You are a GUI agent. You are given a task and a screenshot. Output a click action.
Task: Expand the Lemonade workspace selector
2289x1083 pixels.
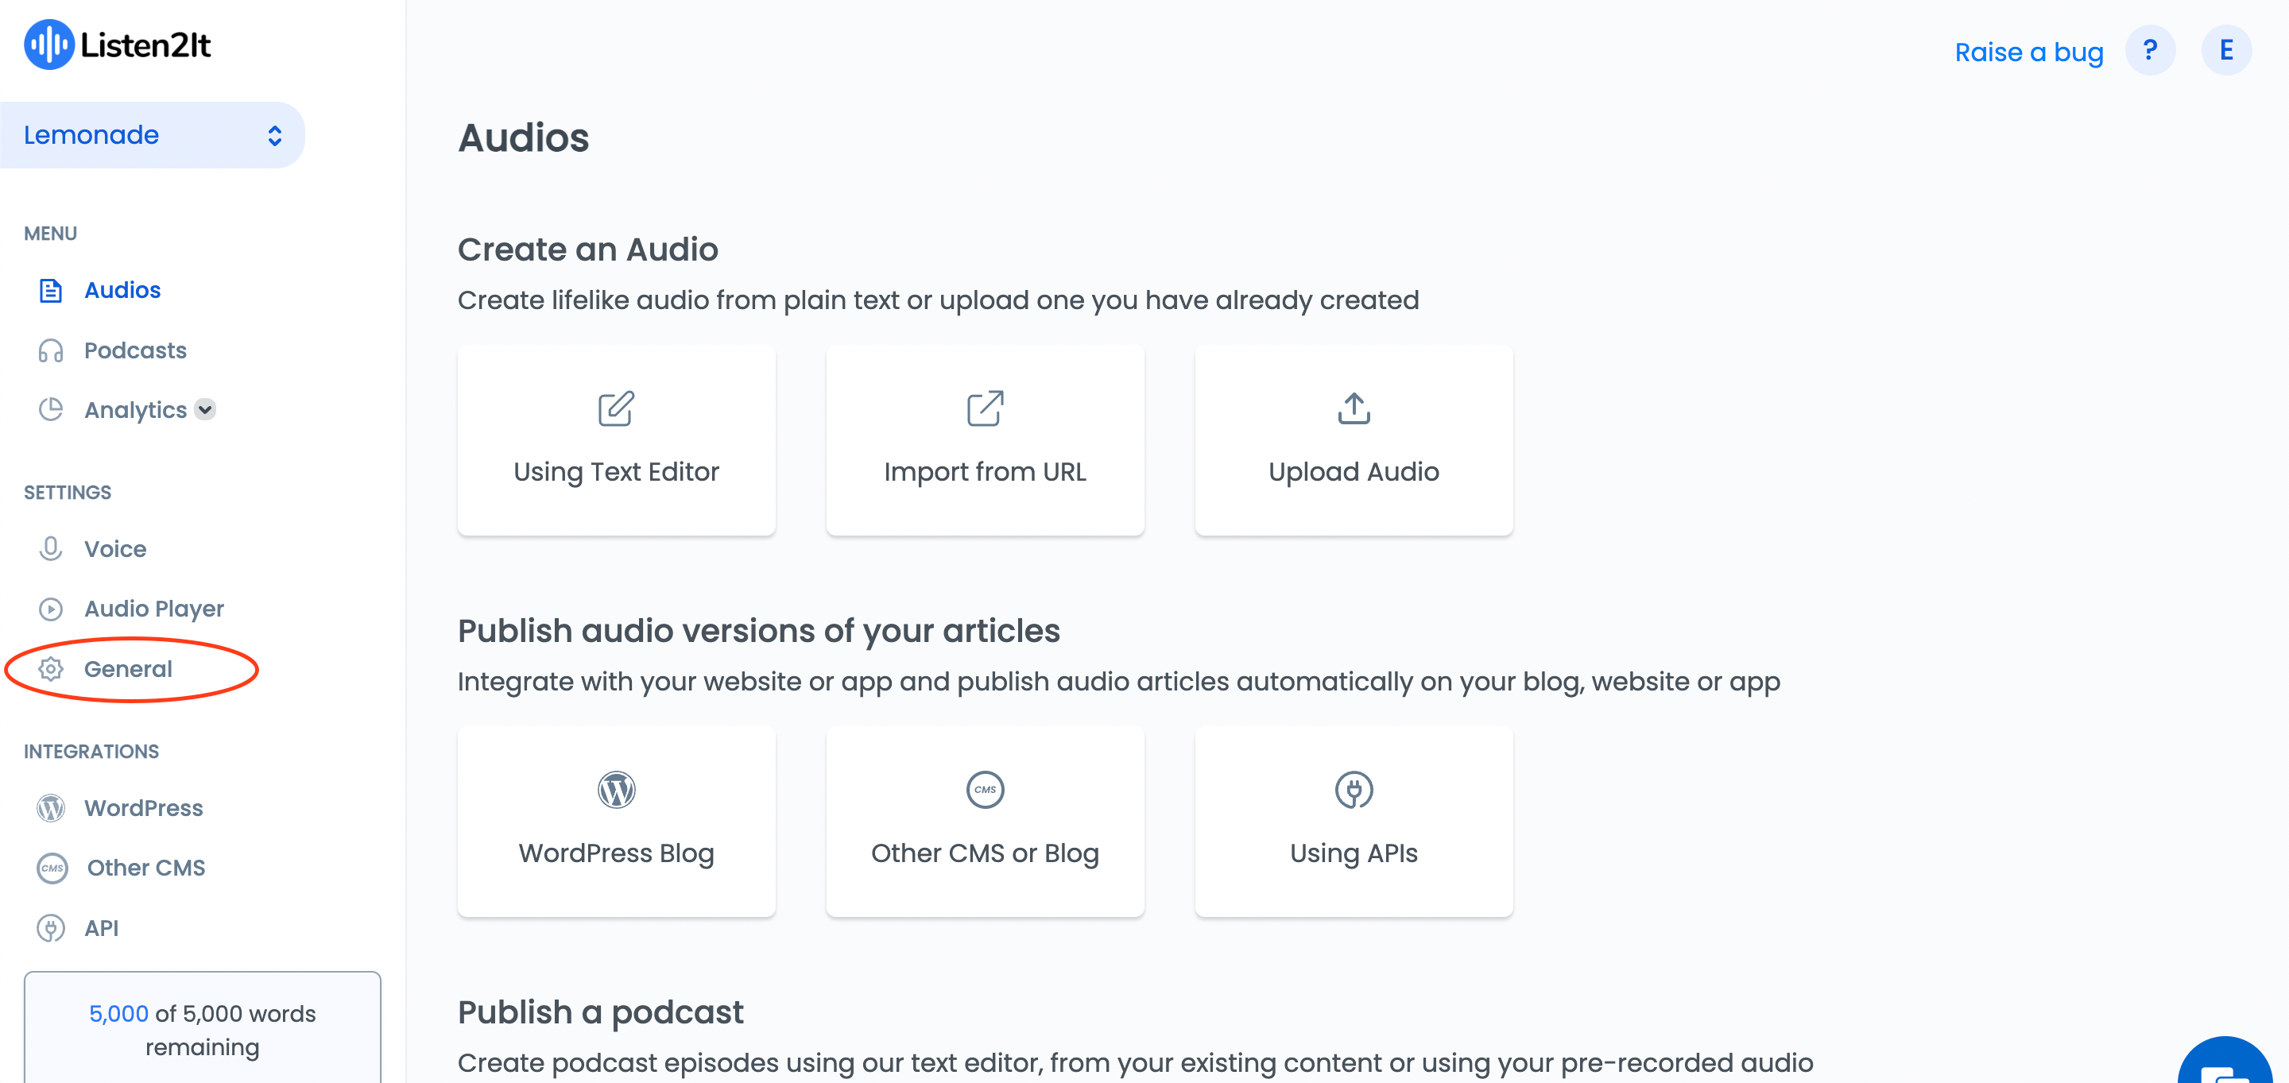(152, 135)
